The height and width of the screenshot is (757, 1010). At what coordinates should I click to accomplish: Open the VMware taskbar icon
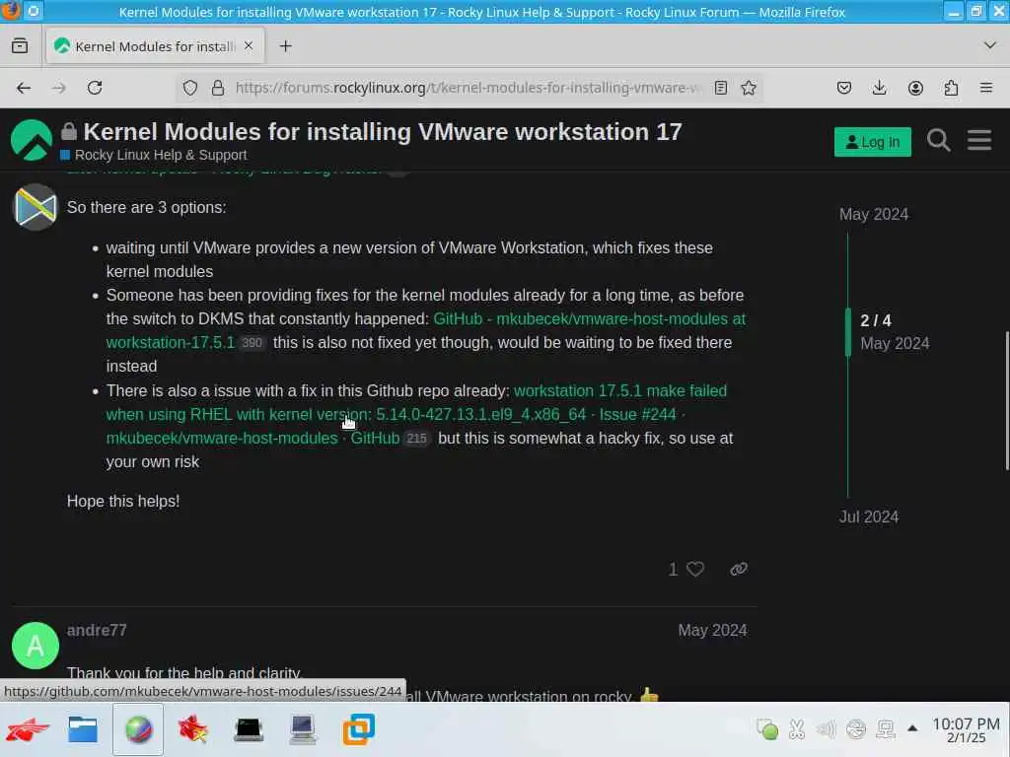point(358,729)
